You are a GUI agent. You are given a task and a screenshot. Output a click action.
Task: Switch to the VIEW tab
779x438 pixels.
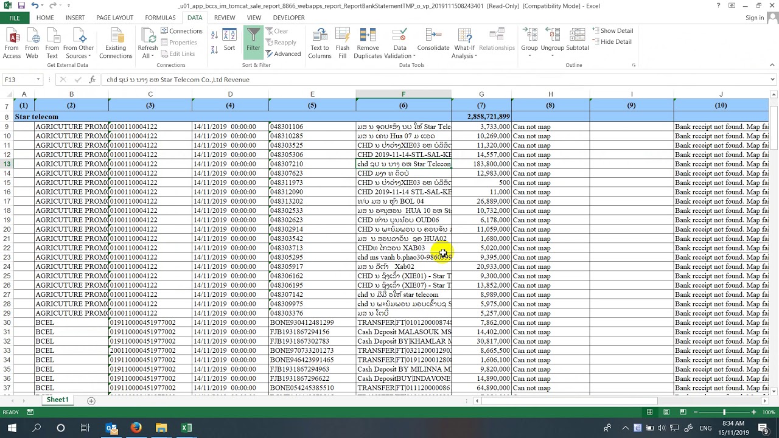pos(254,18)
